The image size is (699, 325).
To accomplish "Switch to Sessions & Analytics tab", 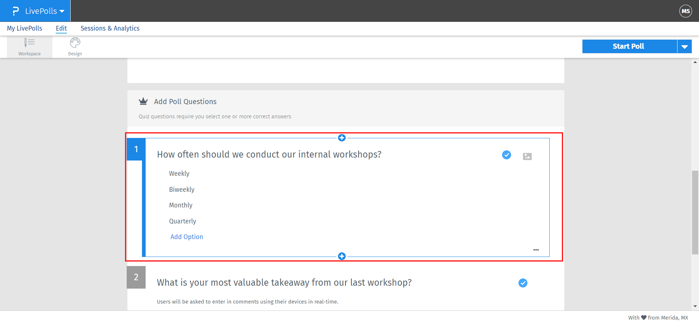I will pos(110,28).
